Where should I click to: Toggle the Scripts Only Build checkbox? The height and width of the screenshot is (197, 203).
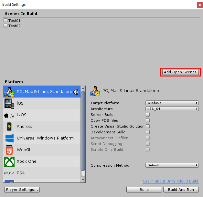148,150
